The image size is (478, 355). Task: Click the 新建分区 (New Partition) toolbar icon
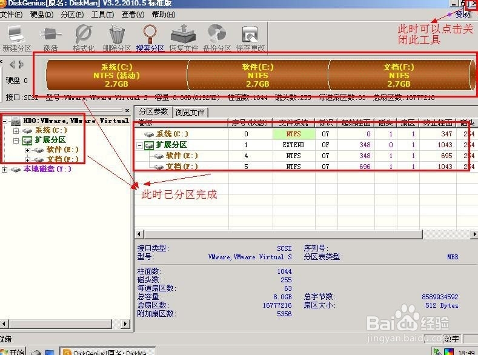click(17, 38)
